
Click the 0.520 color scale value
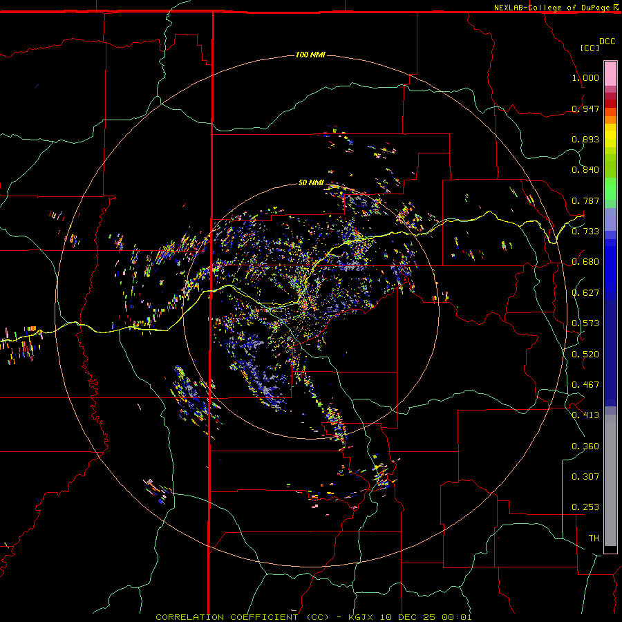[585, 355]
